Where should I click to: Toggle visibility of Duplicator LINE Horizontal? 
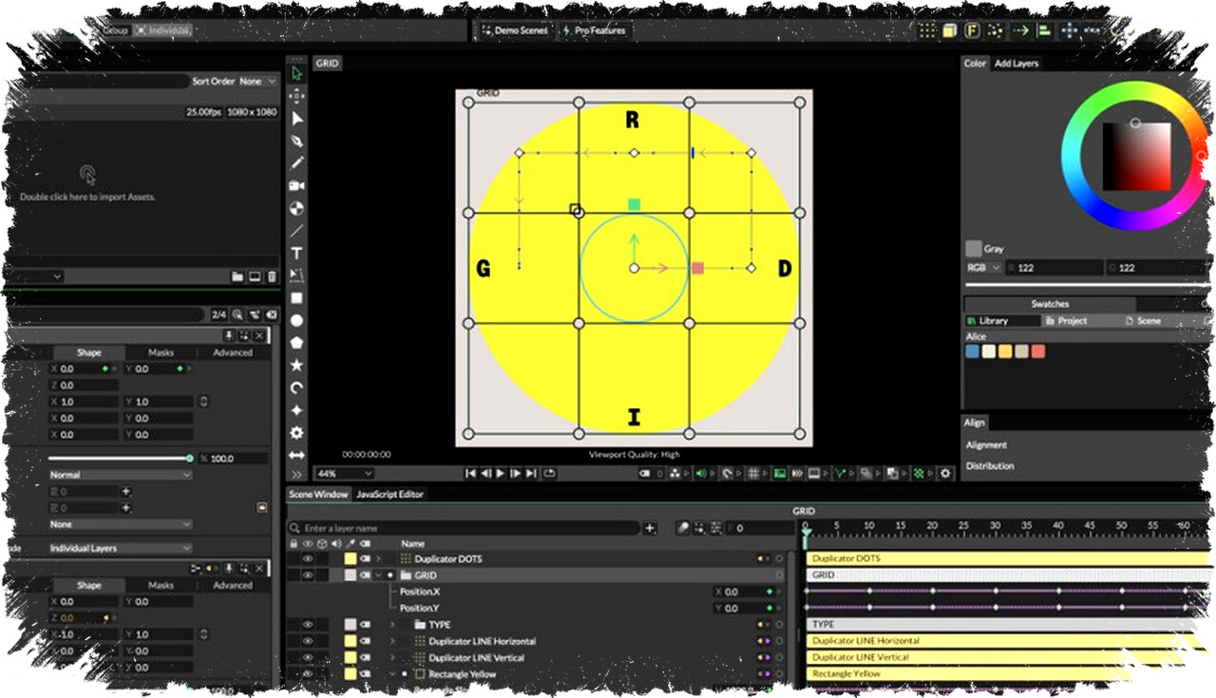(x=308, y=642)
